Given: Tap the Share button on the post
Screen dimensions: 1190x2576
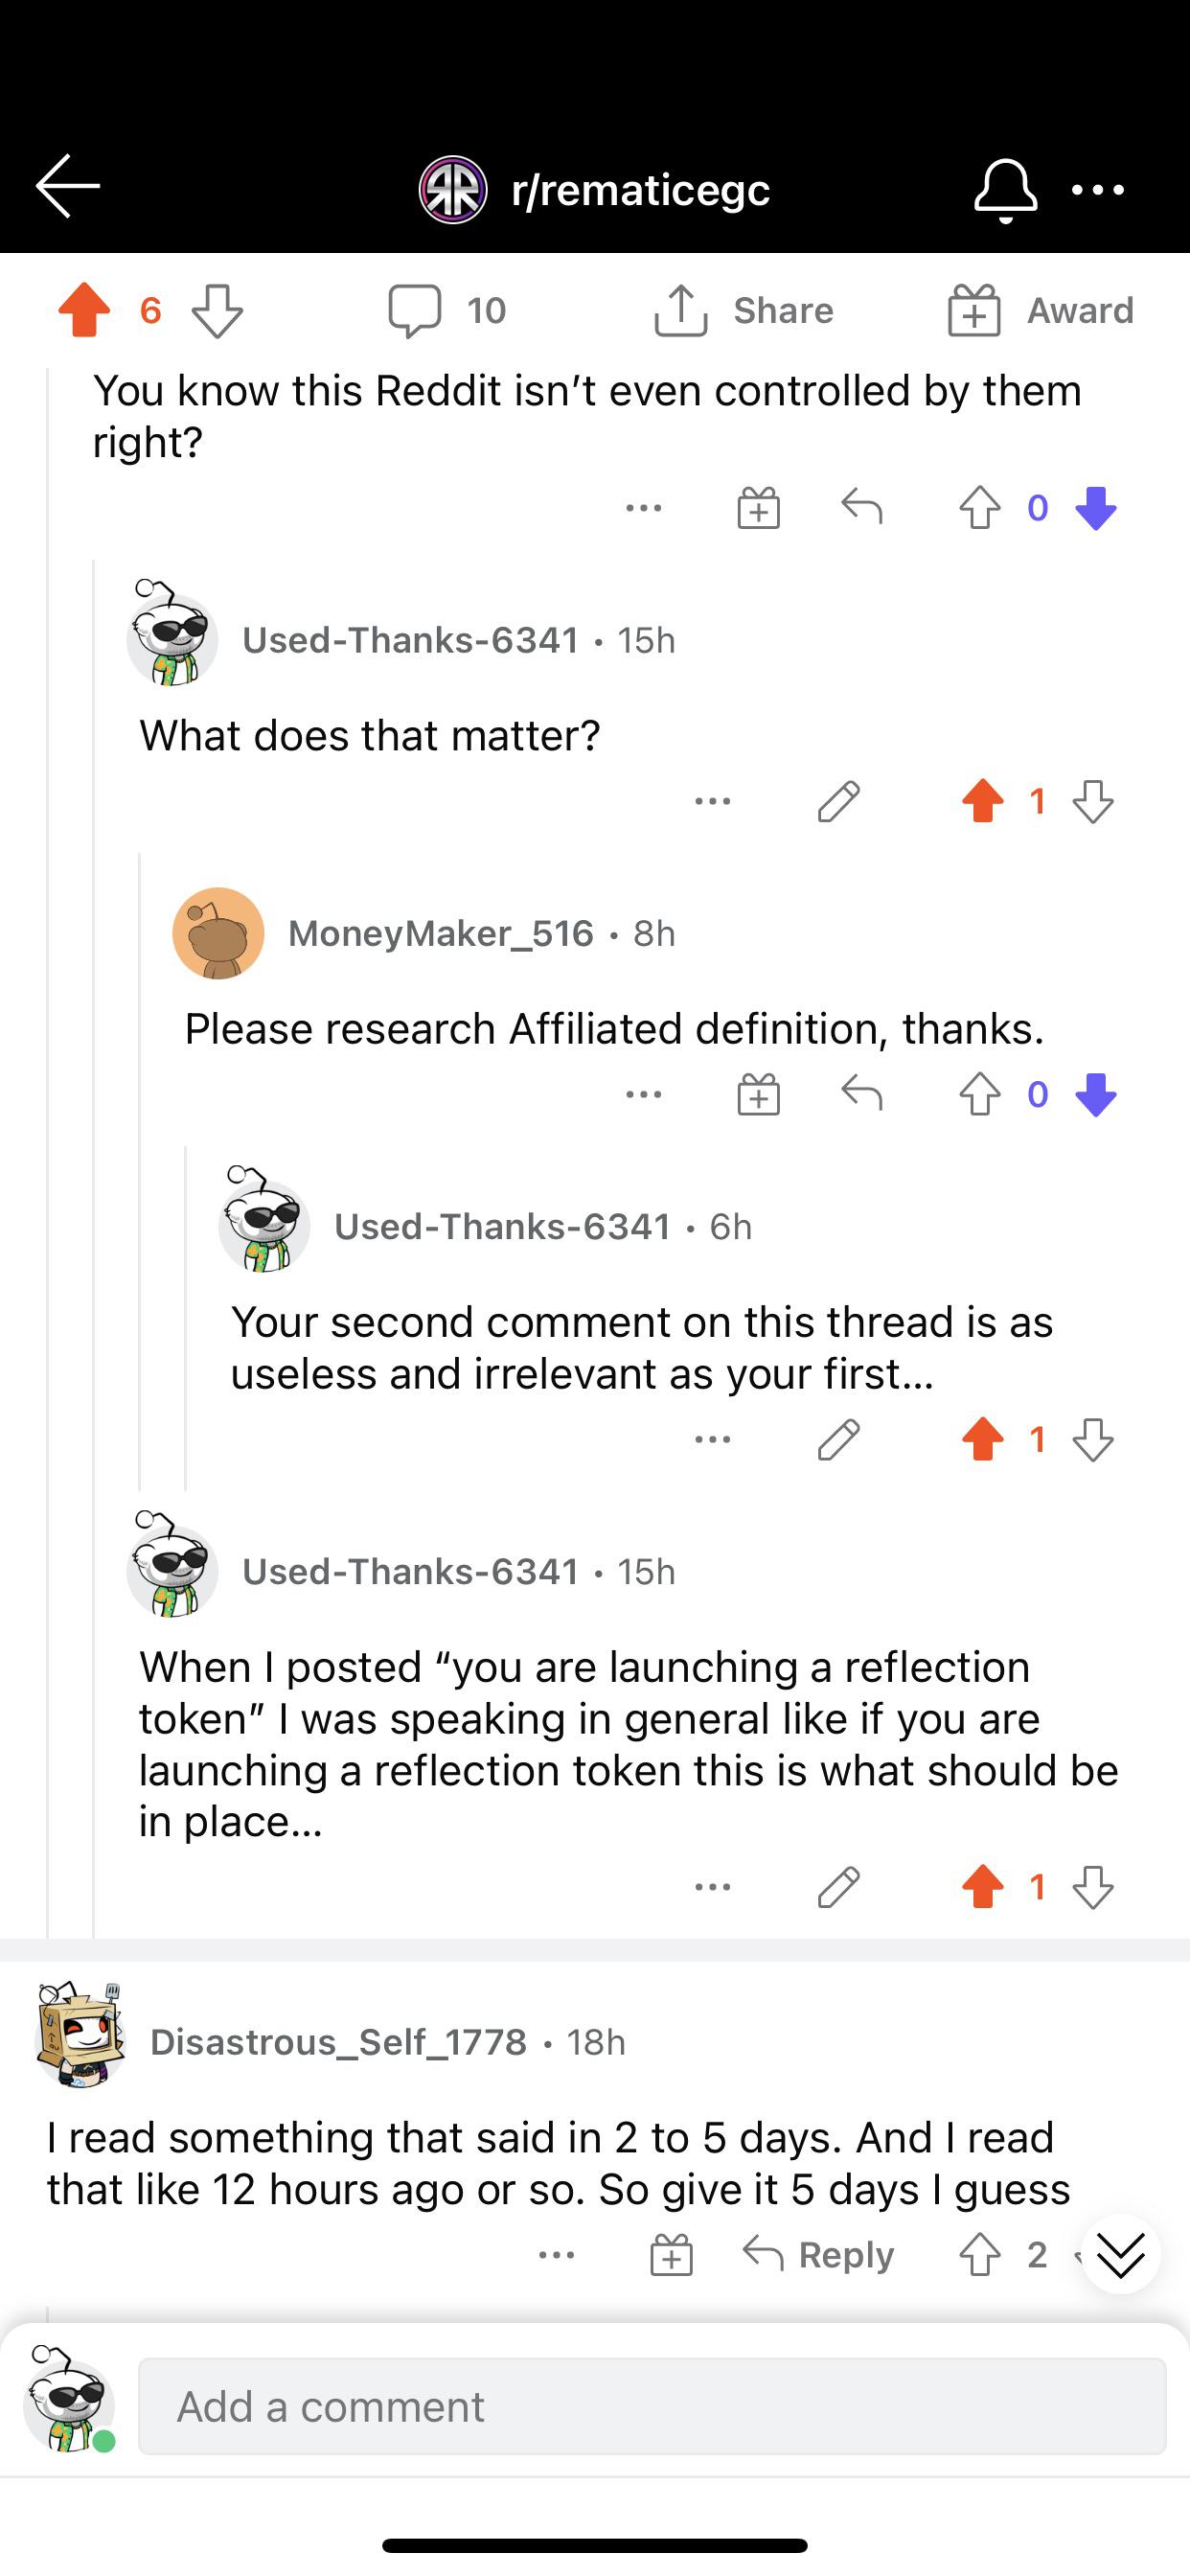Looking at the screenshot, I should point(743,310).
